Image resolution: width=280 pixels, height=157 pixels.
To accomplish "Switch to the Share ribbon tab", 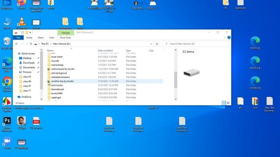I will click(41, 38).
